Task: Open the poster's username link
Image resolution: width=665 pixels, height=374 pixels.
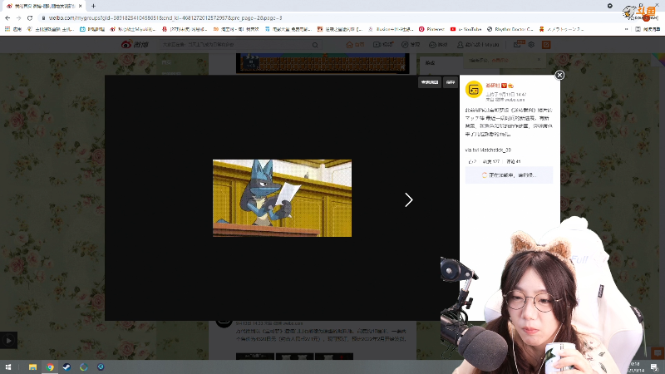Action: click(492, 86)
